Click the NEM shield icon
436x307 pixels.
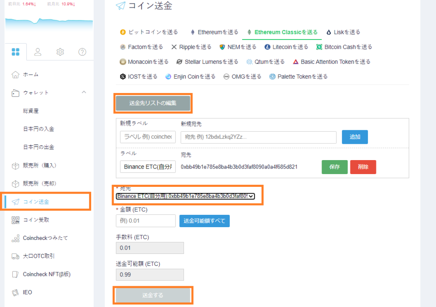222,47
